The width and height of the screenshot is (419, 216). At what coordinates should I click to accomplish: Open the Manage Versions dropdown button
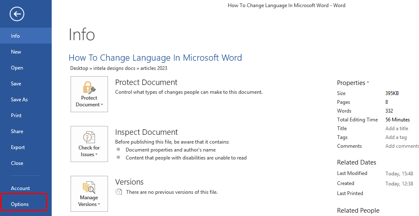click(89, 194)
